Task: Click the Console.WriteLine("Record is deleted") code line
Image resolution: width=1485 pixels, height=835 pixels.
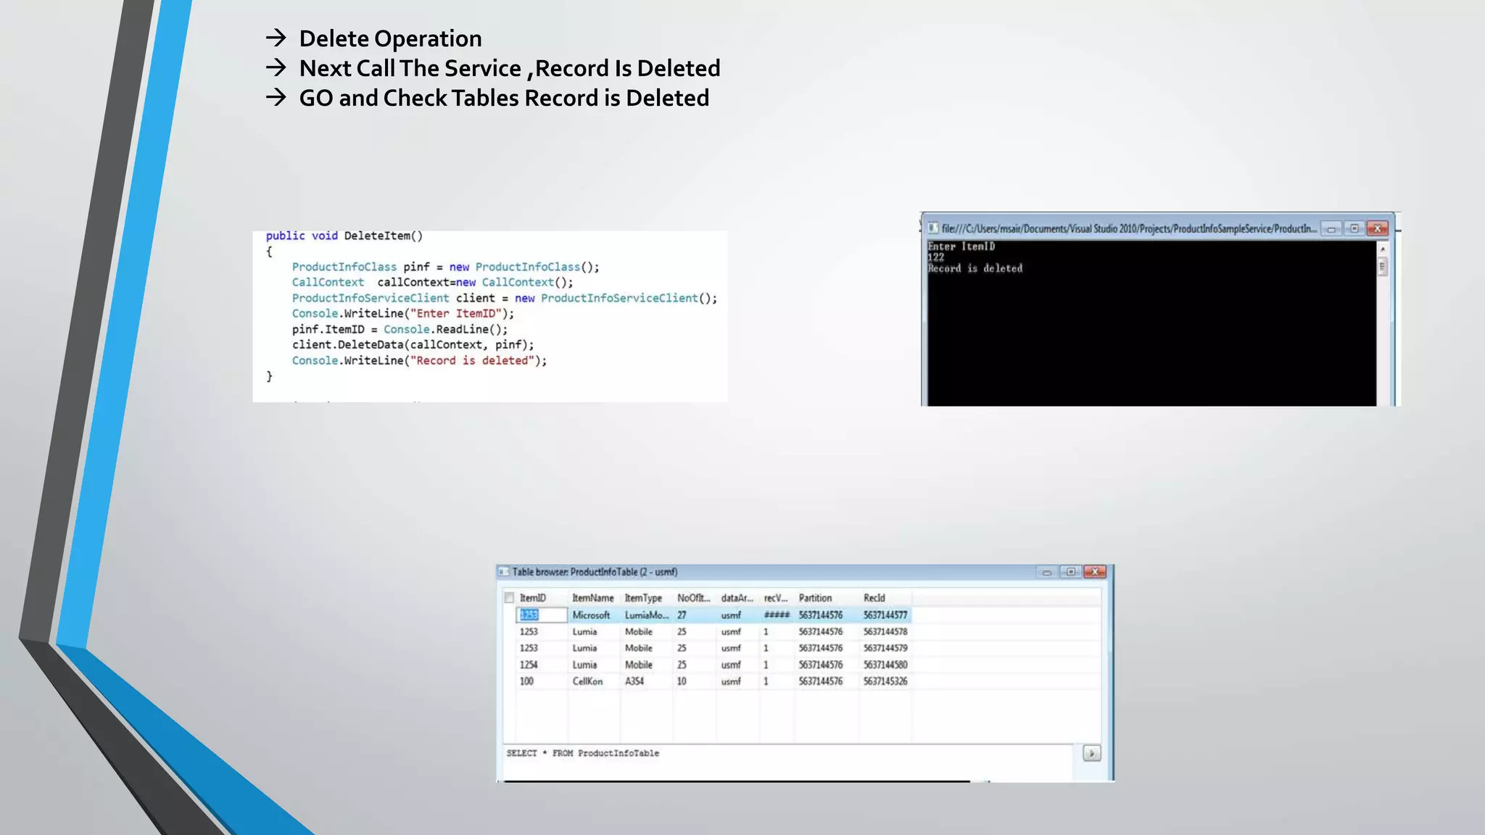Action: click(x=420, y=360)
